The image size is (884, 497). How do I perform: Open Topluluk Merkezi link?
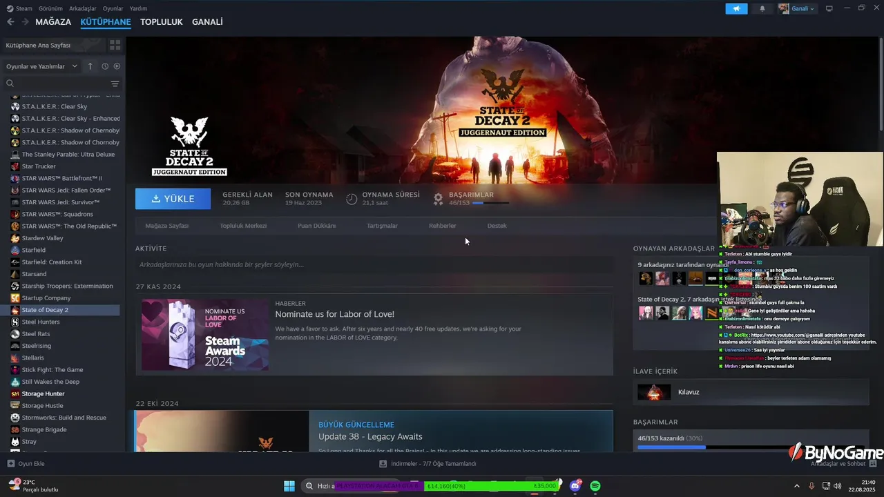(x=243, y=226)
